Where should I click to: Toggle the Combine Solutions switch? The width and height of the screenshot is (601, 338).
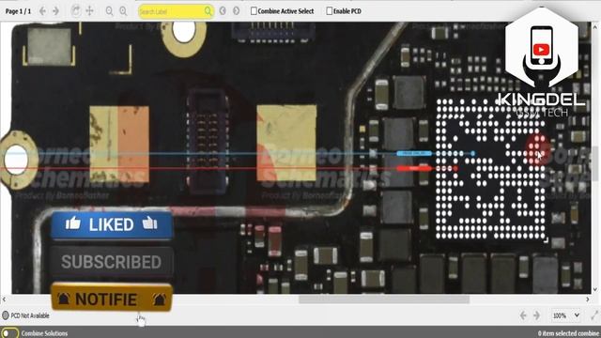point(9,332)
